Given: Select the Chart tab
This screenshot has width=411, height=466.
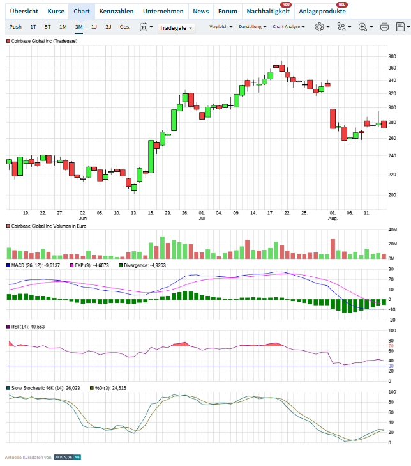Looking at the screenshot, I should [82, 12].
